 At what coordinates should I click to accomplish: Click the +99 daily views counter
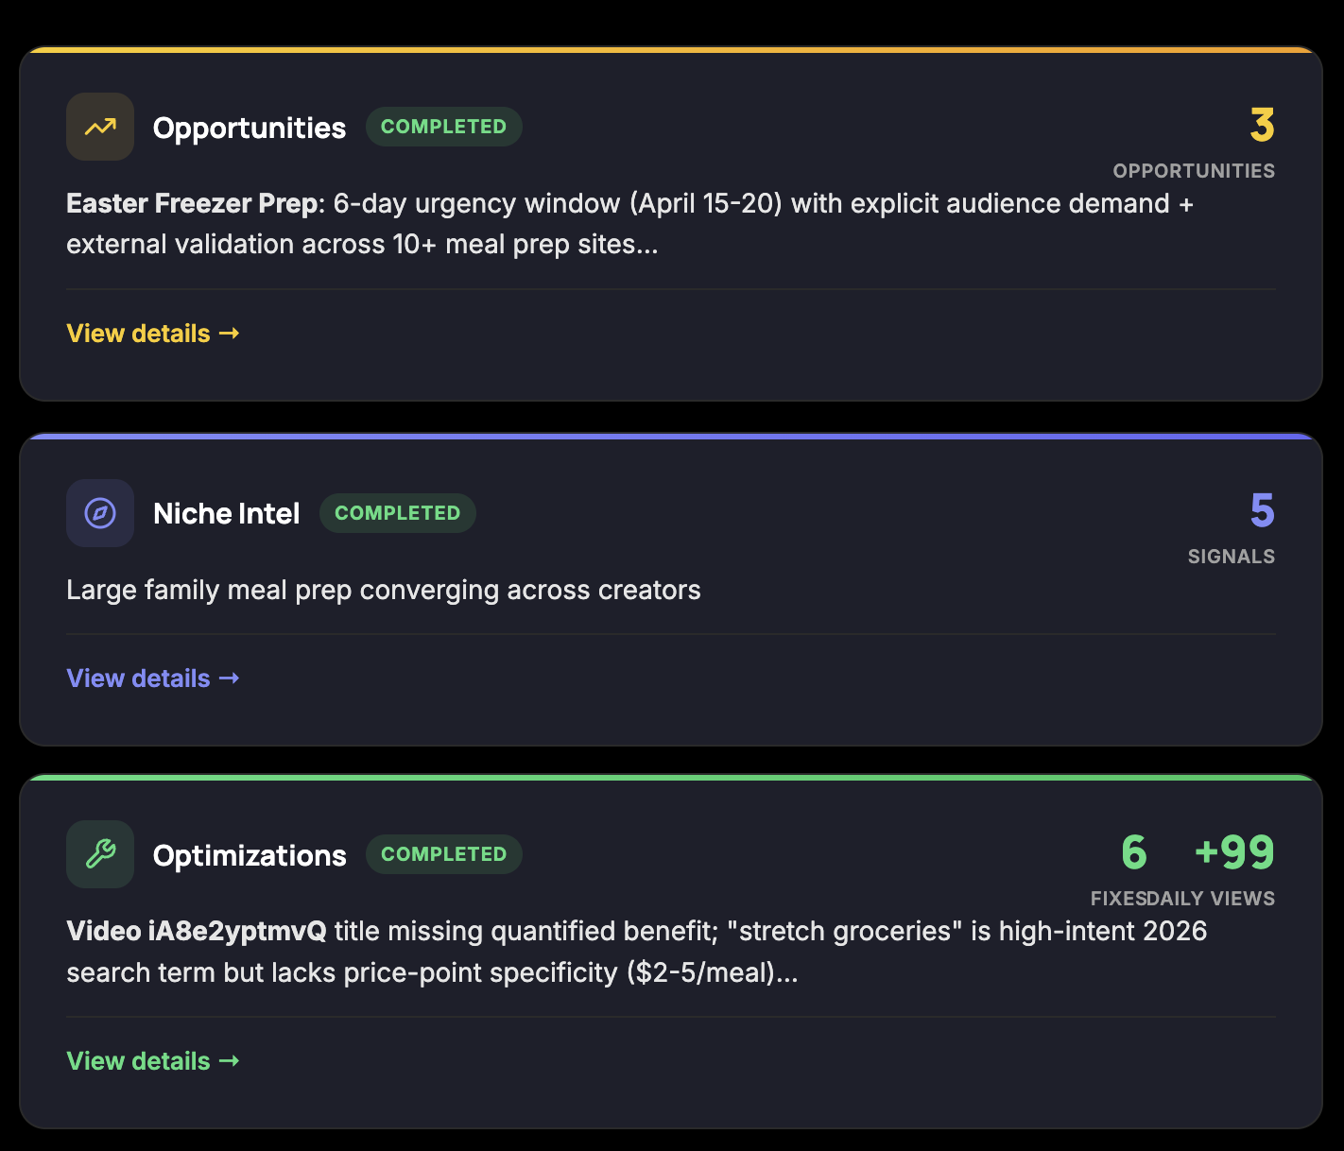pos(1234,853)
